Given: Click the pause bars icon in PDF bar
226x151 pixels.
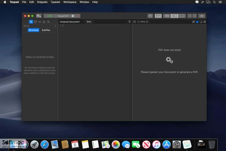Looking at the screenshot, I should tap(205, 22).
